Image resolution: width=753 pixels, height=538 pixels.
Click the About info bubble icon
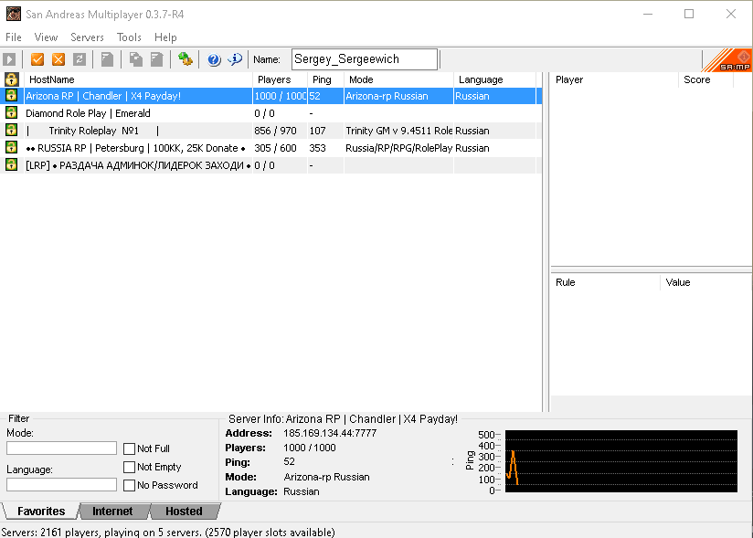(x=236, y=59)
